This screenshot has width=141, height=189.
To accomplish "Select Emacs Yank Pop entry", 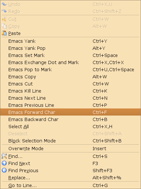I will tap(71, 48).
